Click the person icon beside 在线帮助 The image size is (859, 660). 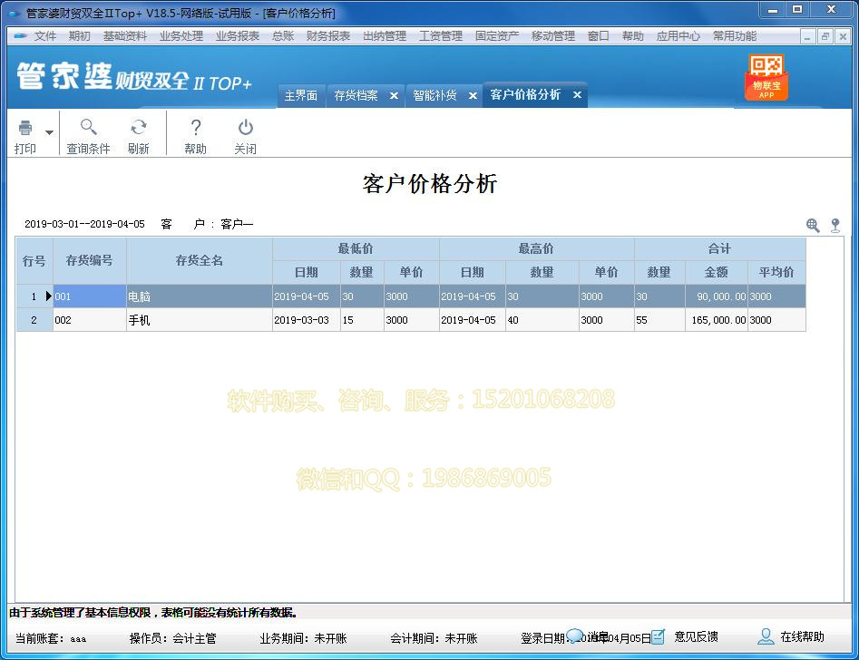coord(767,637)
